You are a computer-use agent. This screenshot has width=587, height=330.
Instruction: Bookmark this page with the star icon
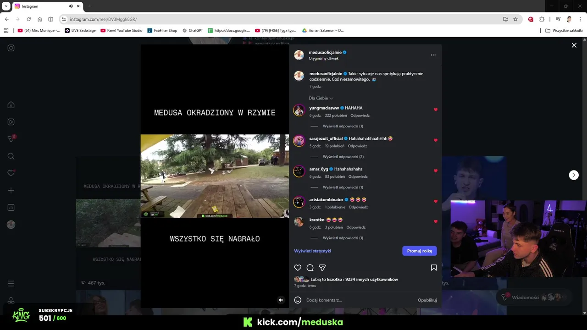click(x=515, y=19)
